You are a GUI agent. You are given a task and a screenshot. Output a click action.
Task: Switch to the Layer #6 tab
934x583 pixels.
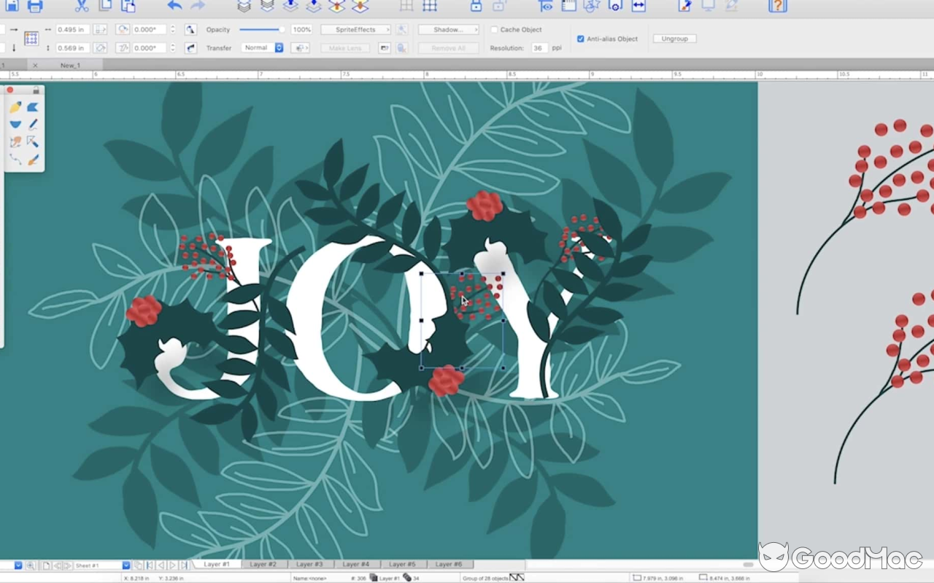point(449,563)
